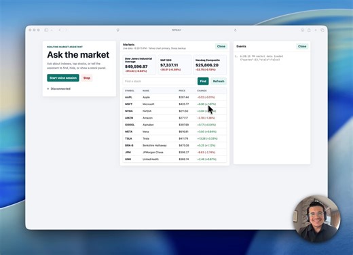Close the Events panel

pyautogui.click(x=302, y=46)
